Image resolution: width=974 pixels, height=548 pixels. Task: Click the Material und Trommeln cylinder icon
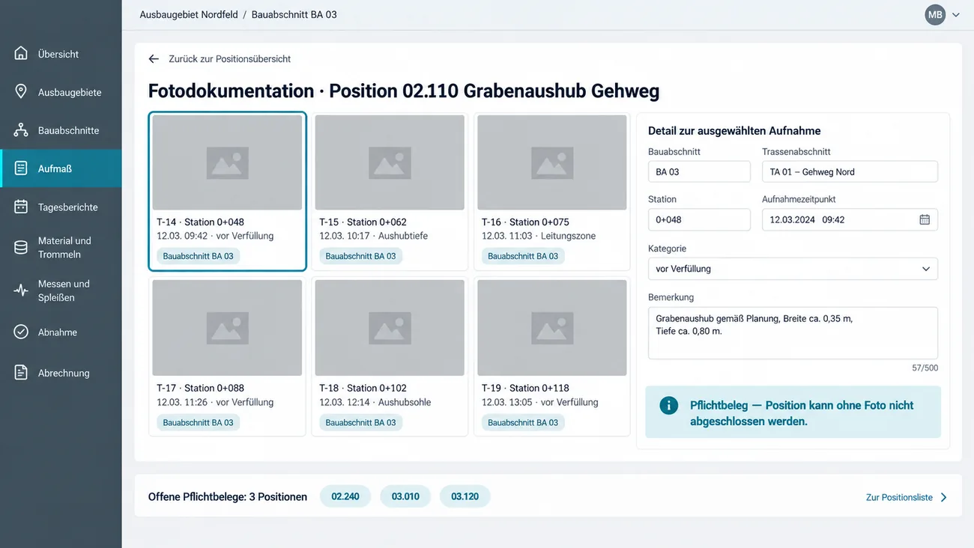tap(21, 247)
